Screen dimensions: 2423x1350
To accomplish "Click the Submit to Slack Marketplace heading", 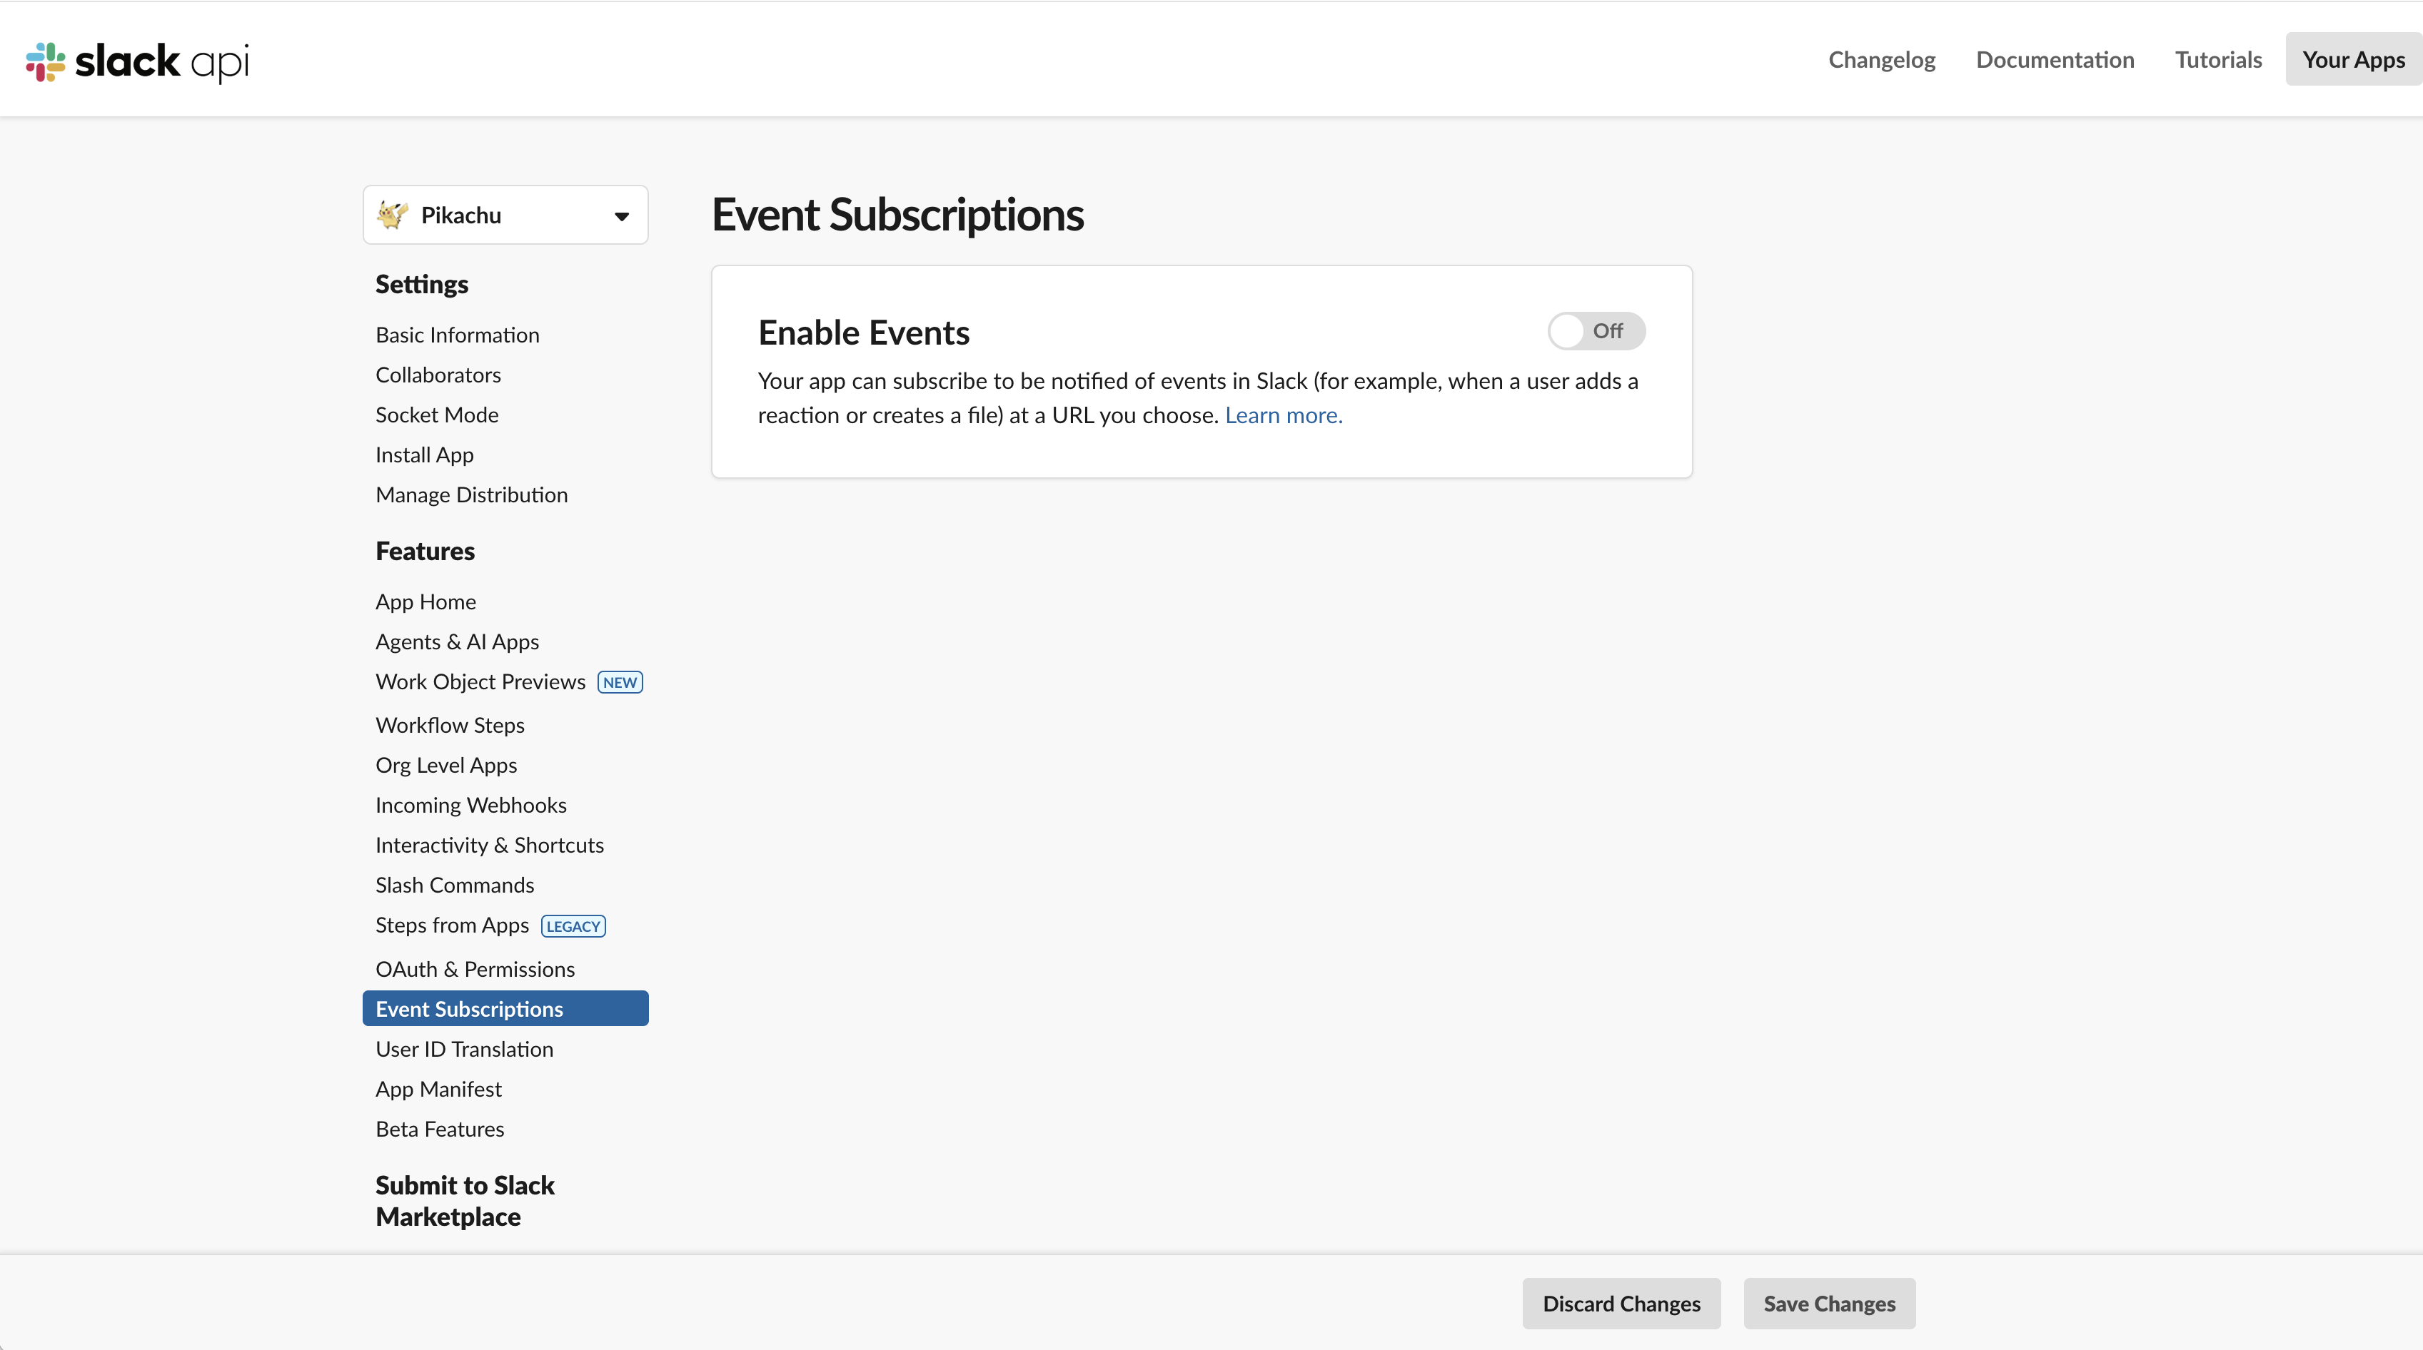I will [x=465, y=1201].
